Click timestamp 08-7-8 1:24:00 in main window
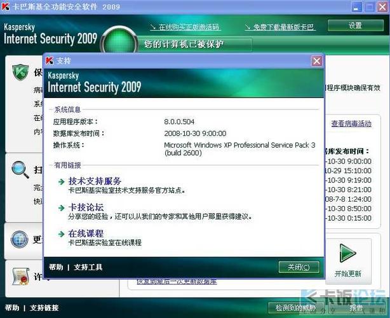Image resolution: width=390 pixels, height=318 pixels. click(348, 199)
